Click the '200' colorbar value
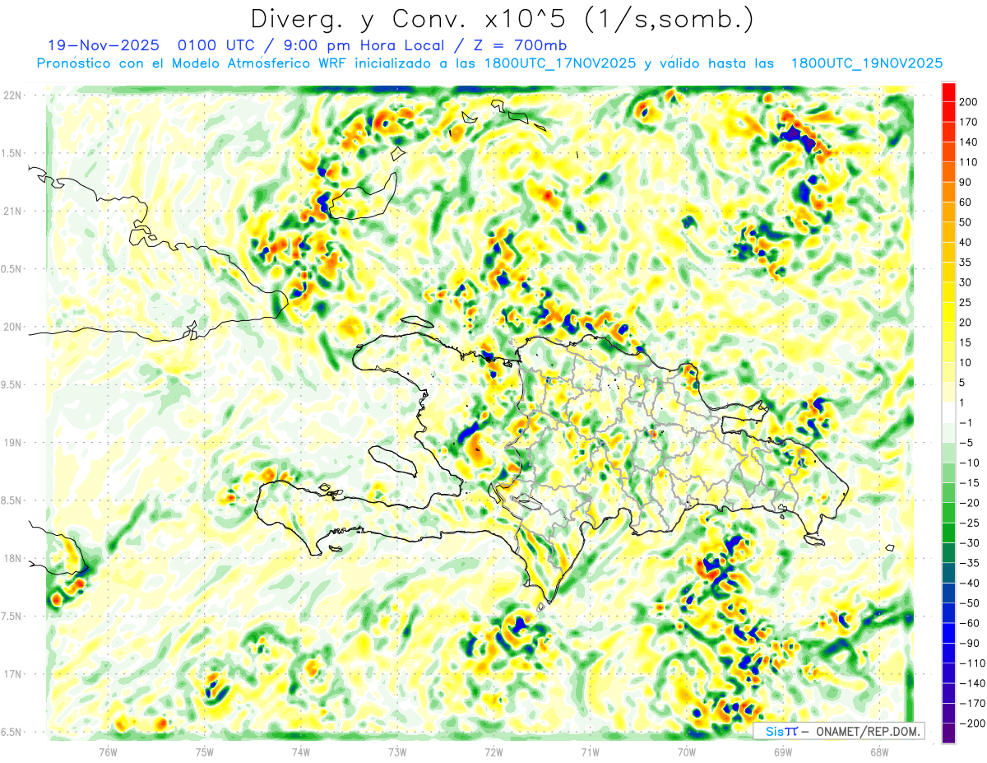This screenshot has height=763, width=987. pyautogui.click(x=970, y=102)
